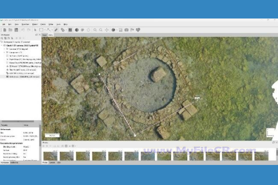Open the Workflow menu
This screenshot has width=278, height=185.
25,24
